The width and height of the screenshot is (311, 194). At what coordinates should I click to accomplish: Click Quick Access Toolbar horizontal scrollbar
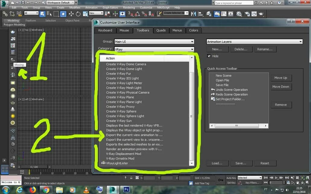[239, 126]
